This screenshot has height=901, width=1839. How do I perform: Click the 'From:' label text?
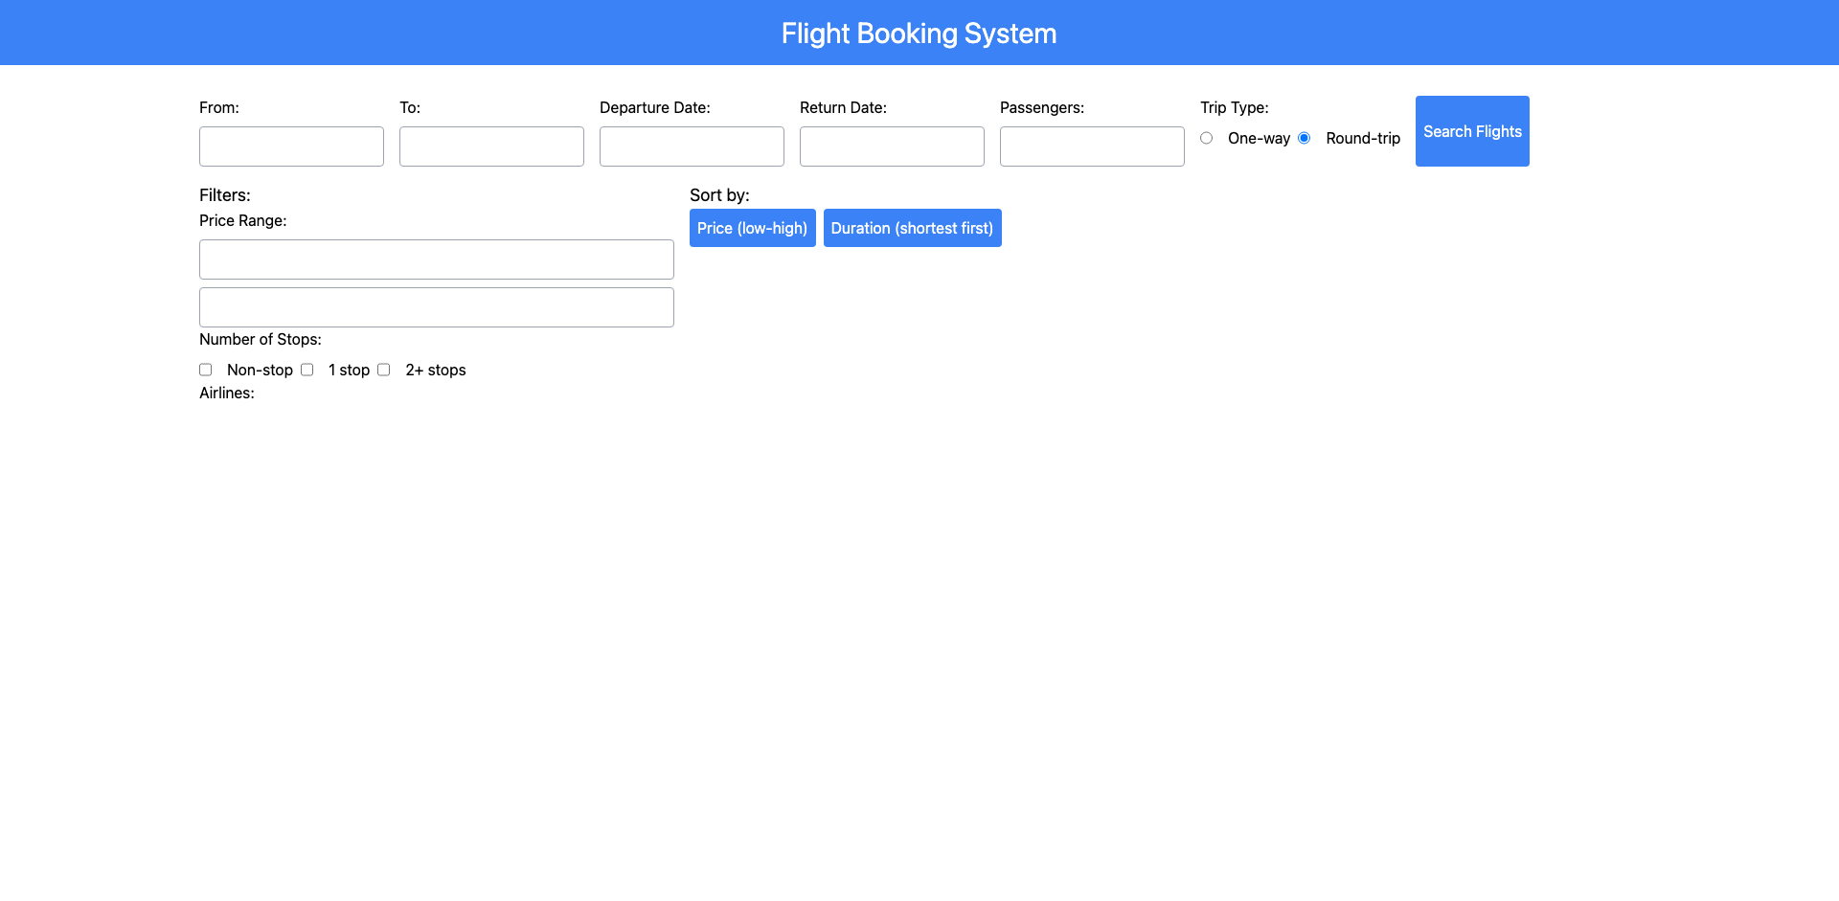click(219, 107)
